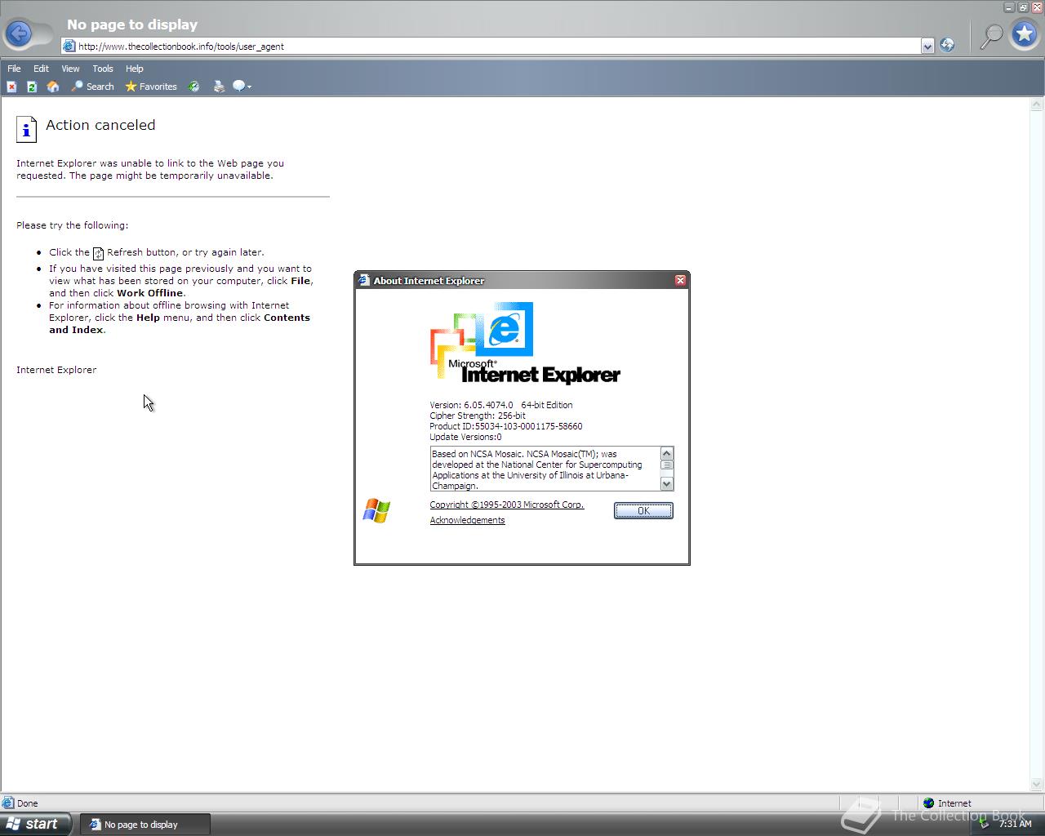The width and height of the screenshot is (1045, 836).
Task: Click the History clock toolbar icon
Action: 194,87
